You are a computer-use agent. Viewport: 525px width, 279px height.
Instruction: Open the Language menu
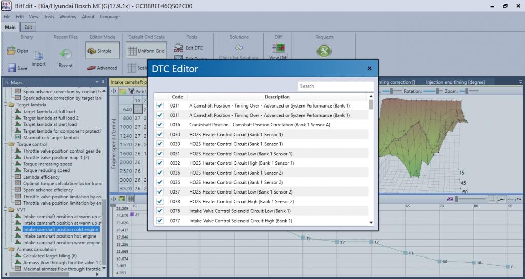110,17
